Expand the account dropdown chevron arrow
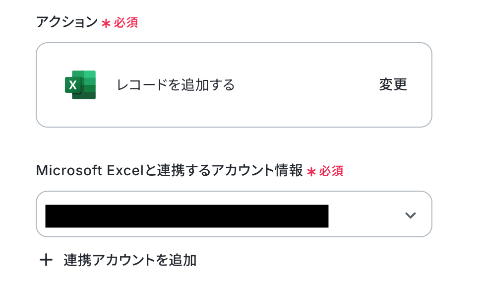Image resolution: width=481 pixels, height=281 pixels. point(410,215)
